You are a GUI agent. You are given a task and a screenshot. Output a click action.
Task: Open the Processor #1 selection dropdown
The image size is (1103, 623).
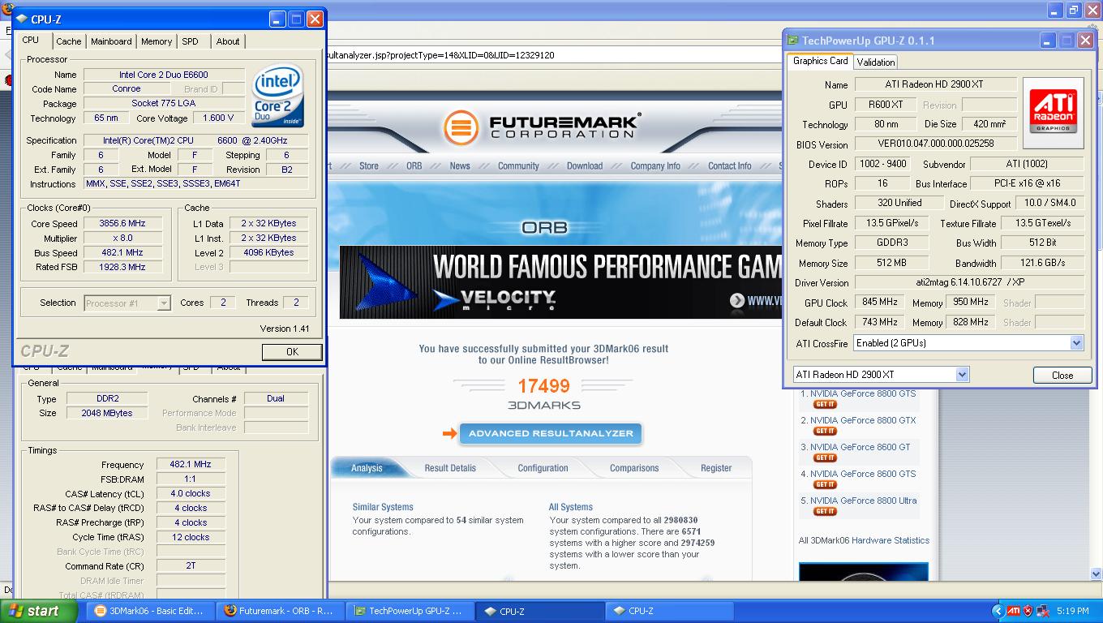tap(164, 303)
